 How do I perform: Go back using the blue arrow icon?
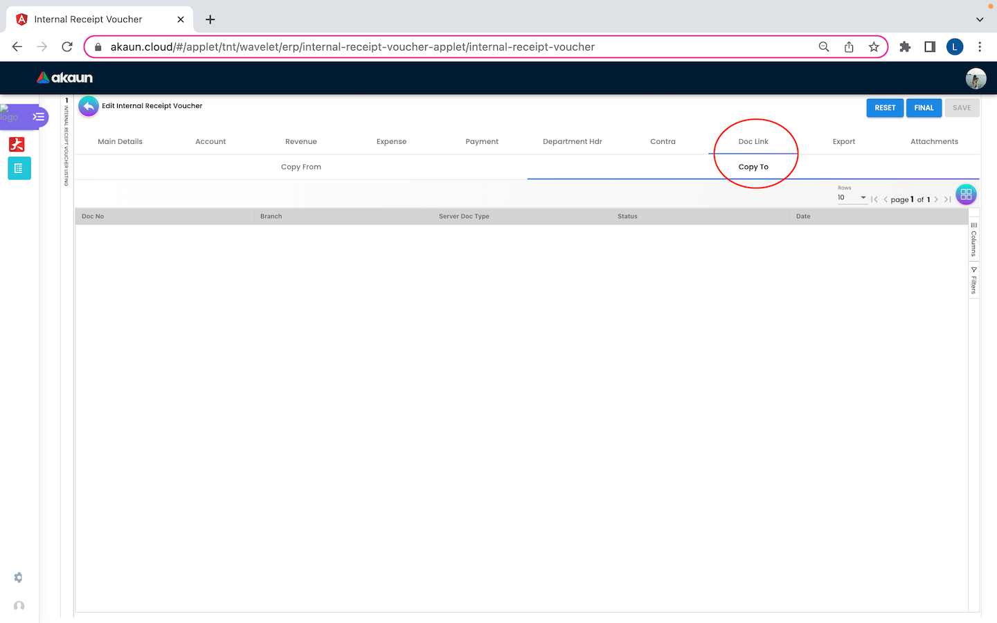(89, 106)
